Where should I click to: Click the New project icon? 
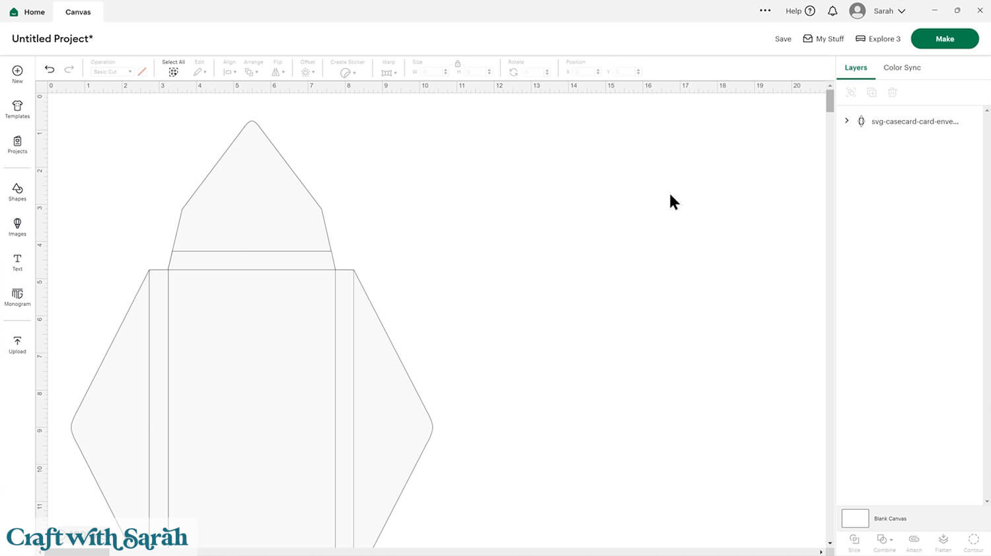click(17, 74)
